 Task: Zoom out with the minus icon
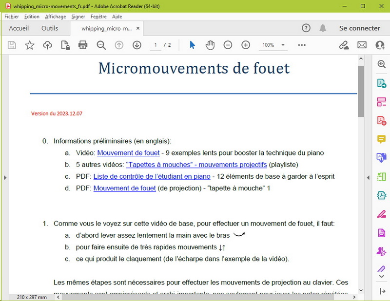[228, 45]
